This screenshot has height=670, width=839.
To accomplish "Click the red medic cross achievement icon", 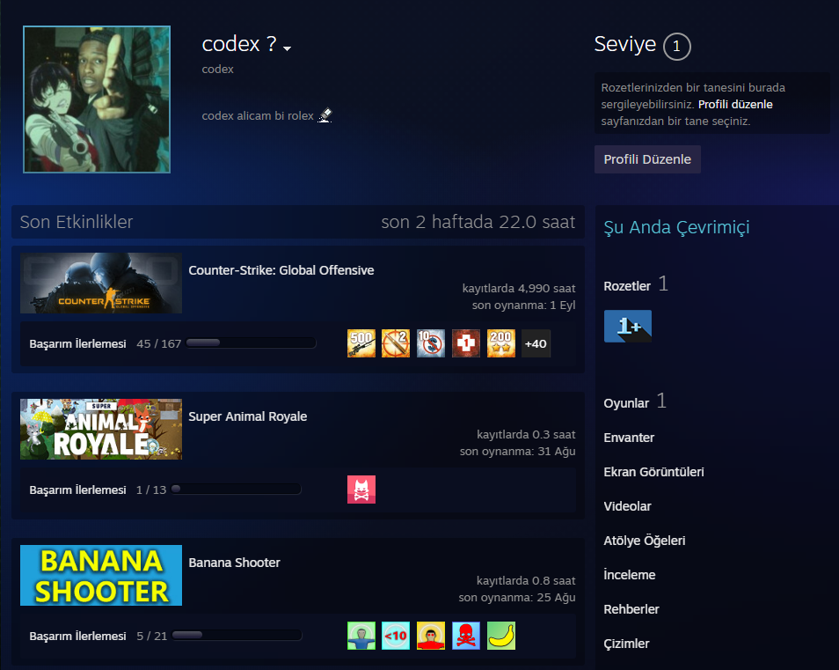I will point(466,343).
